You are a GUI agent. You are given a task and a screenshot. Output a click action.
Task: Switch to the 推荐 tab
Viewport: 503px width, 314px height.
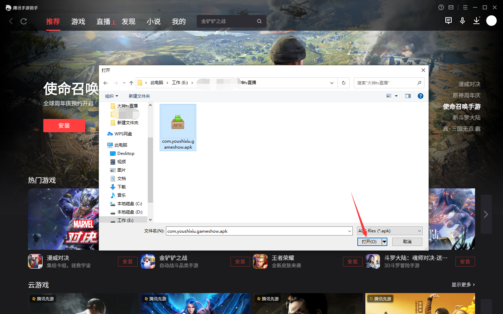click(53, 22)
